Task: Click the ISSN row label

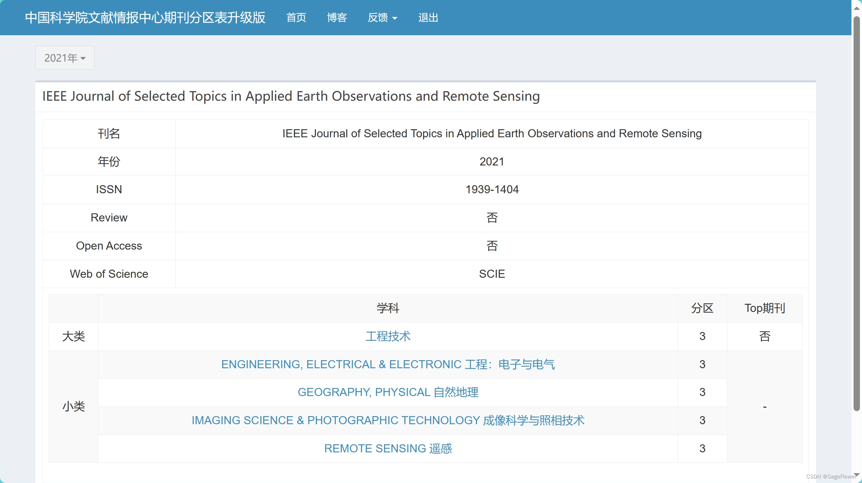Action: [x=109, y=189]
